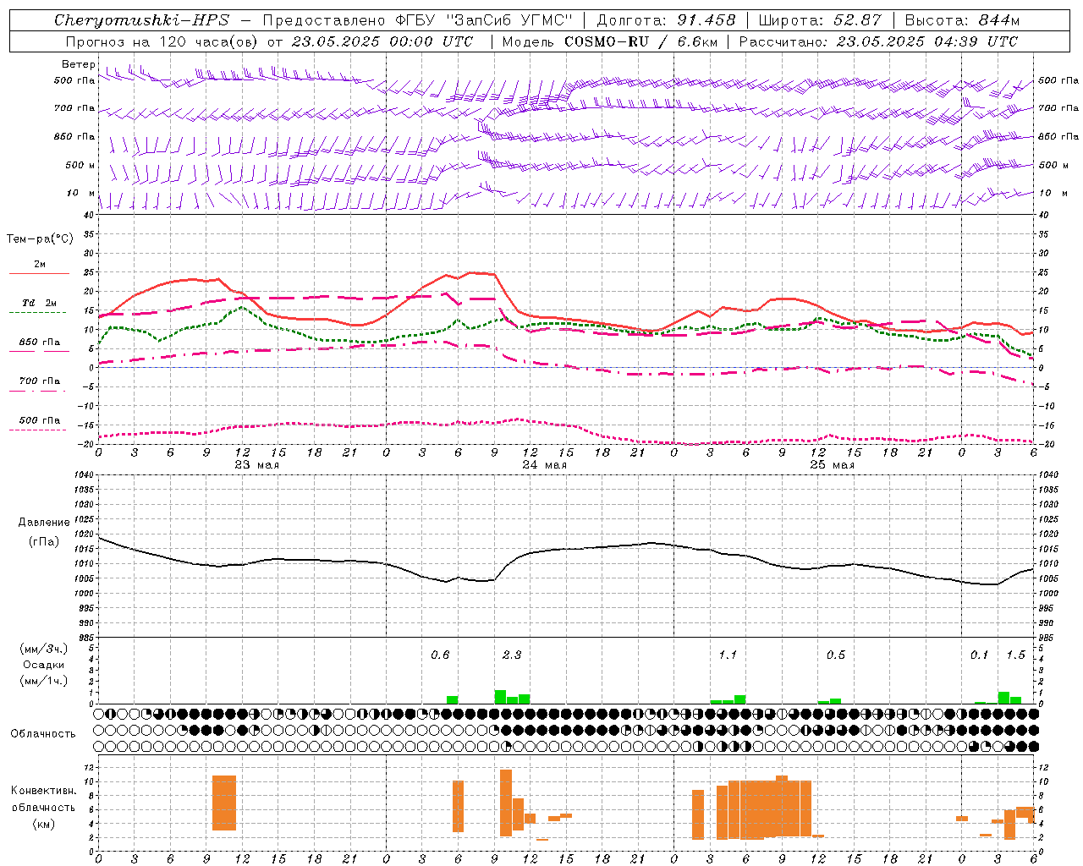This screenshot has width=1083, height=866.
Task: Click green precipitation bar beneath 0.6 value
Action: (453, 700)
